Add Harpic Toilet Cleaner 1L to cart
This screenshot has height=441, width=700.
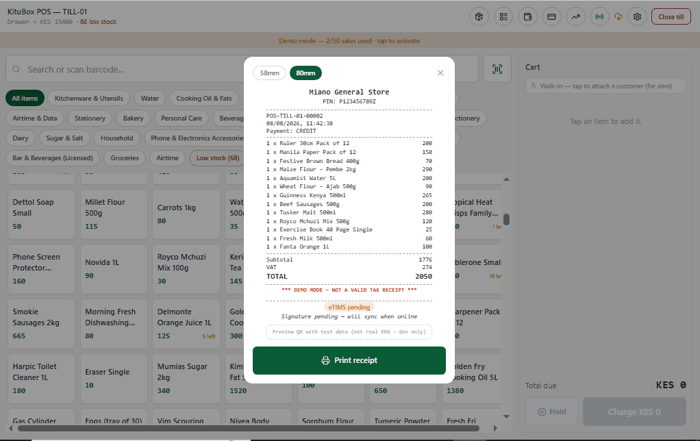pyautogui.click(x=41, y=379)
